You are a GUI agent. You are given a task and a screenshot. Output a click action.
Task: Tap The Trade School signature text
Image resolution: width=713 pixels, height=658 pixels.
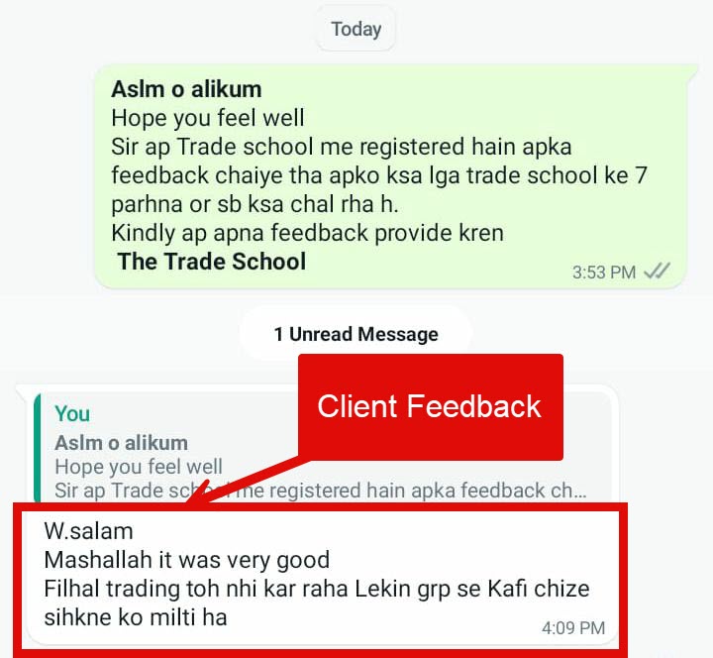pyautogui.click(x=212, y=262)
